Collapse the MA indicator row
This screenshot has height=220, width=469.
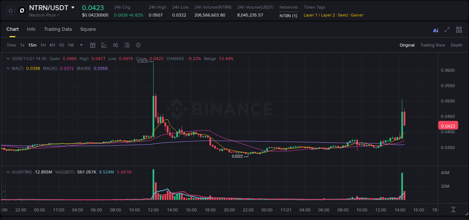tap(8, 68)
